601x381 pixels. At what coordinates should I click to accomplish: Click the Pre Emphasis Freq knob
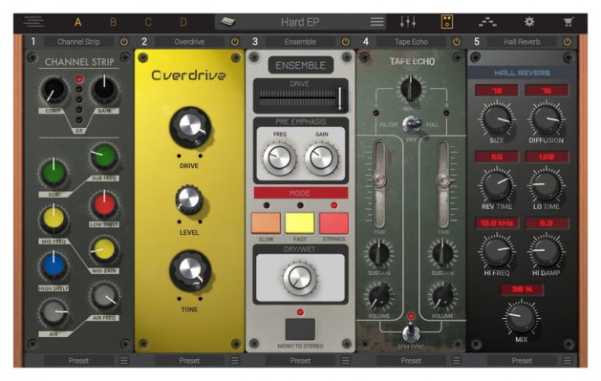(279, 159)
